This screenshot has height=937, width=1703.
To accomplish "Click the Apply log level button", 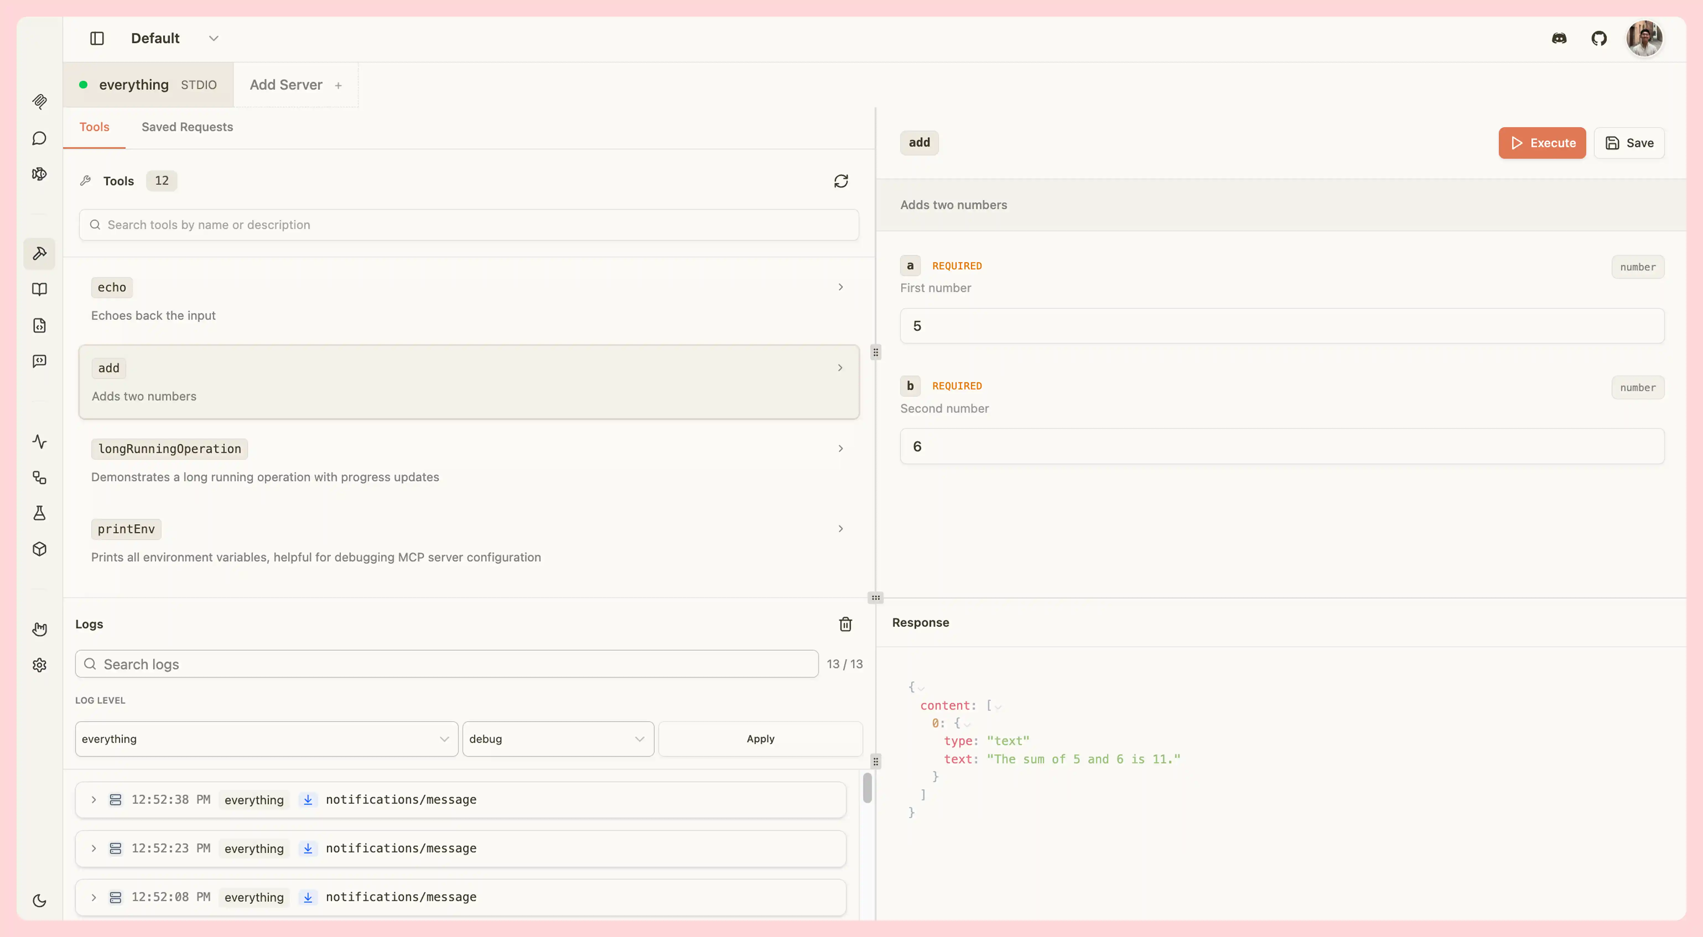I will tap(760, 739).
